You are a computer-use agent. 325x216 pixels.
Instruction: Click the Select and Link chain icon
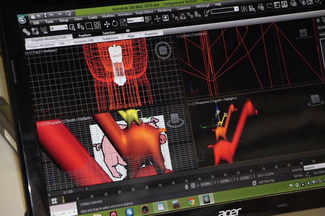[26, 31]
